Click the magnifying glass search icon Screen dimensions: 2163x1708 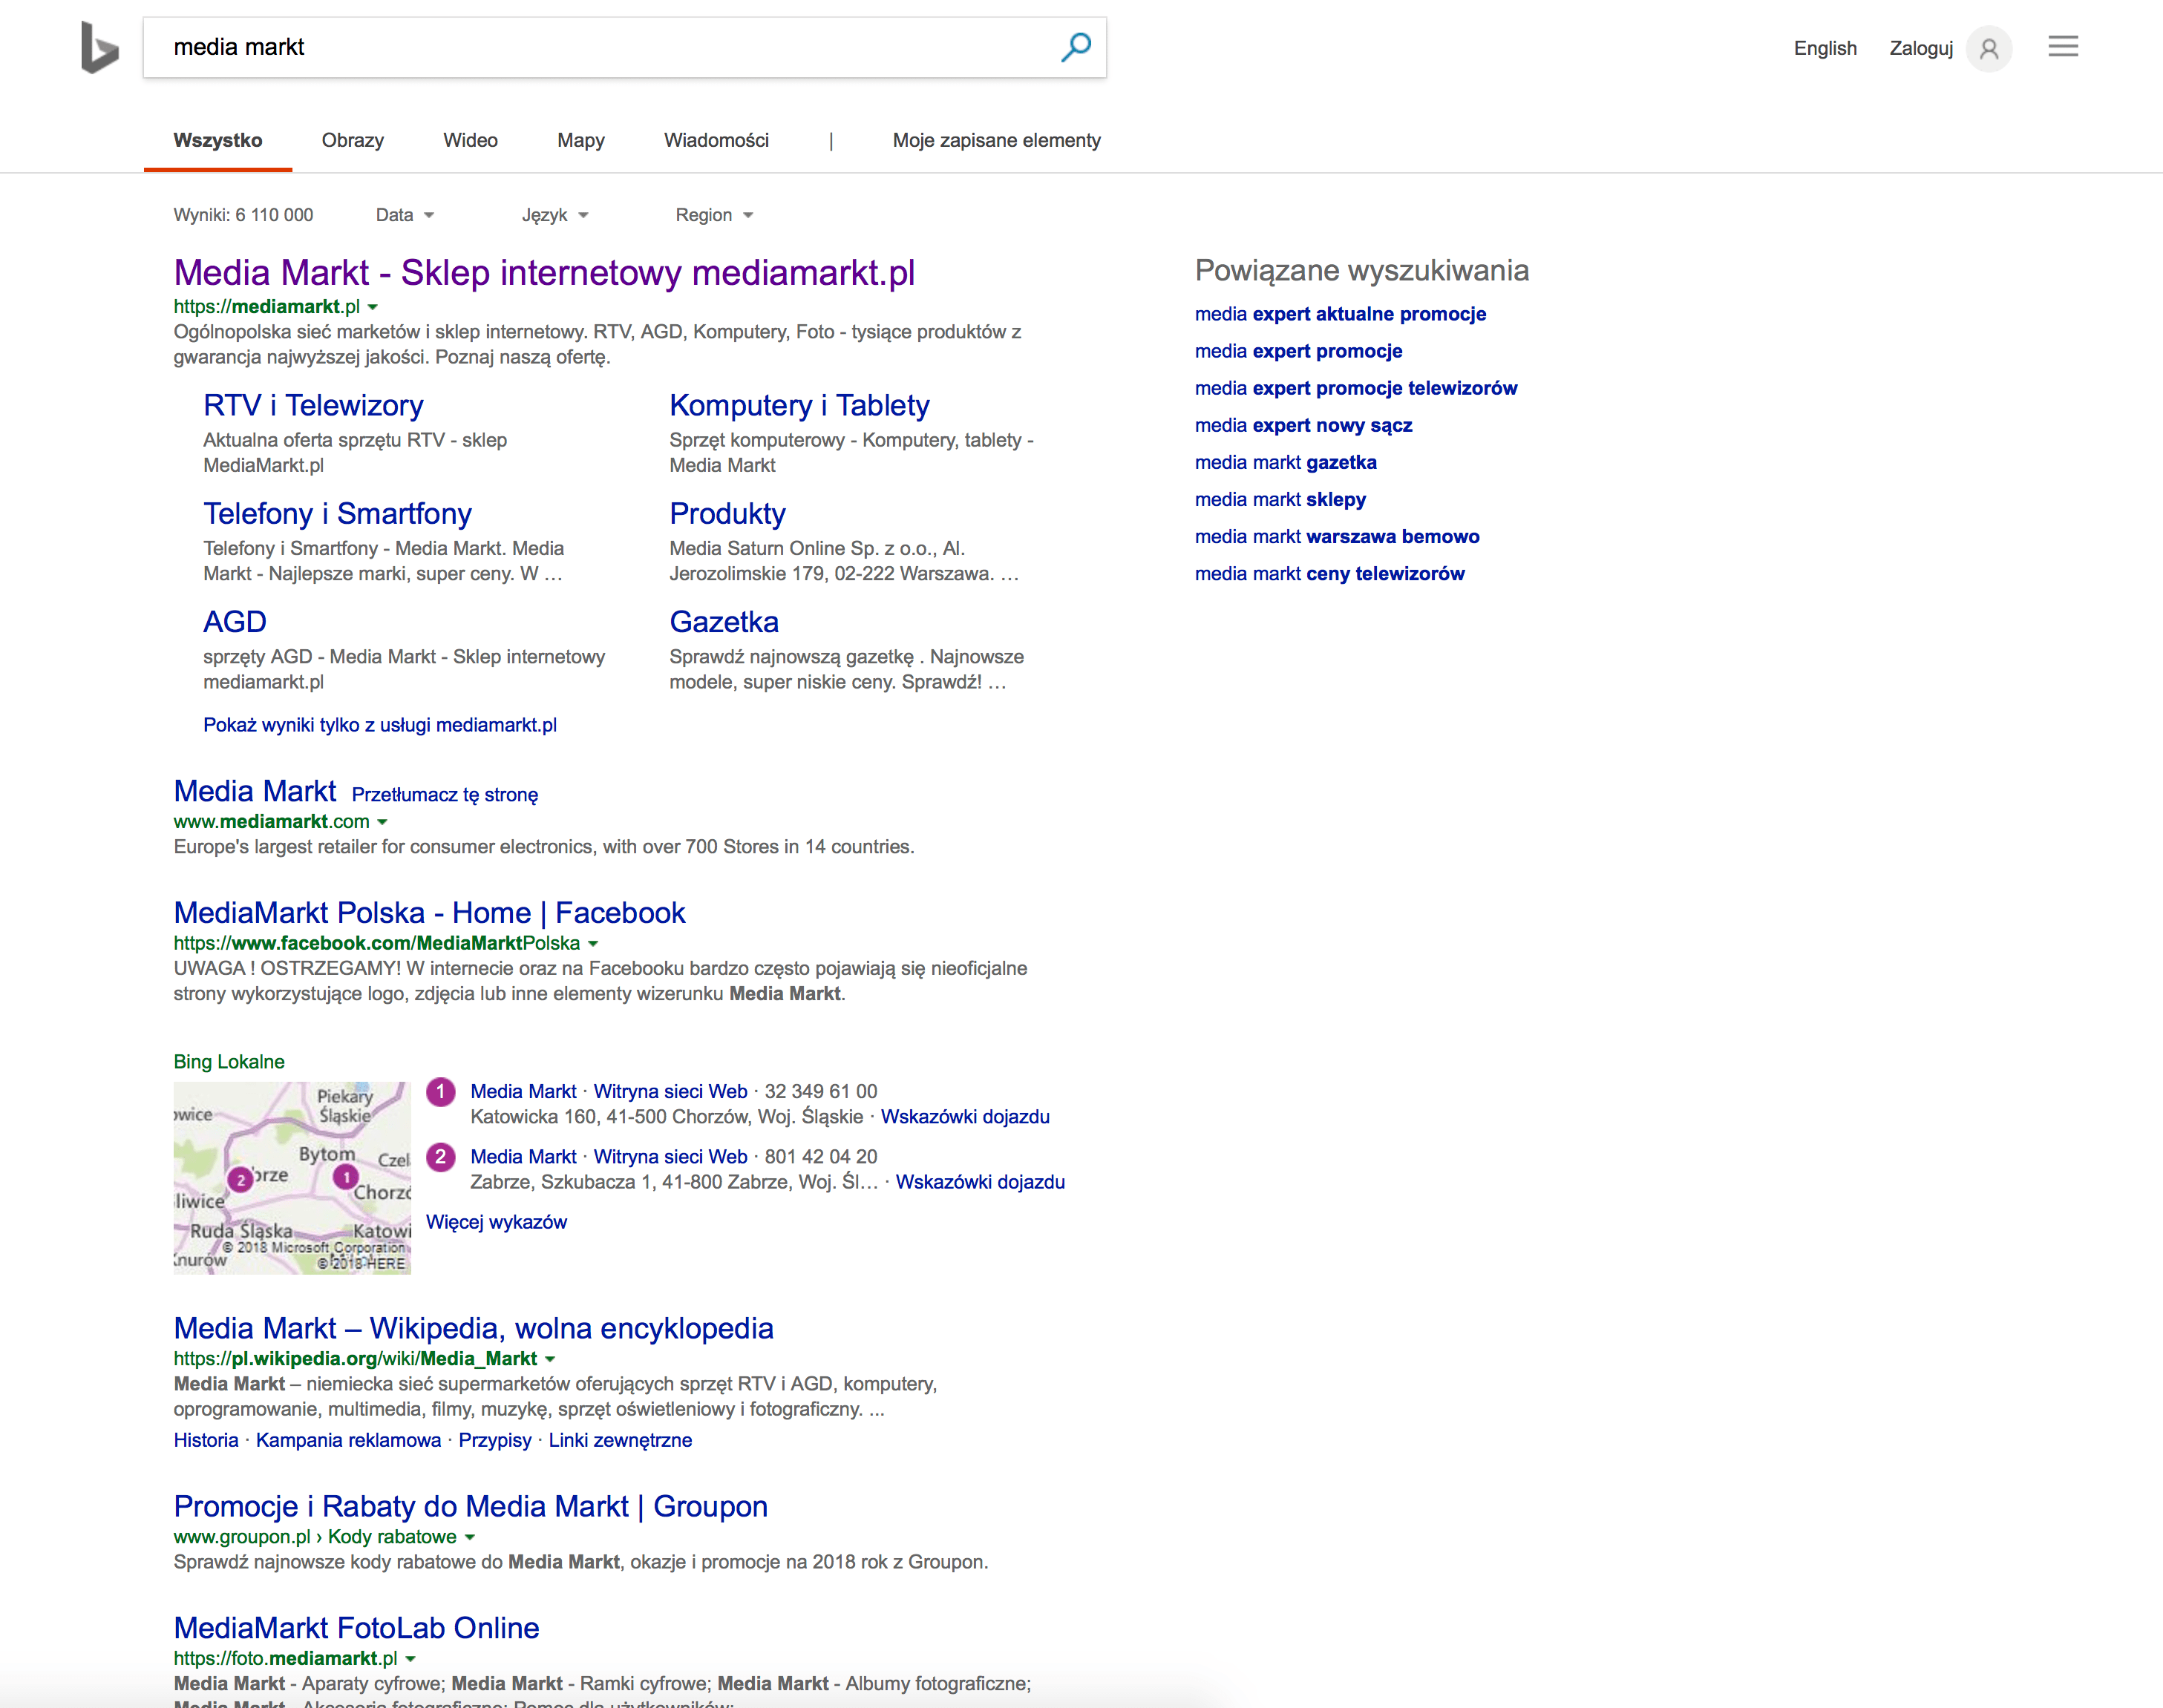(1076, 47)
